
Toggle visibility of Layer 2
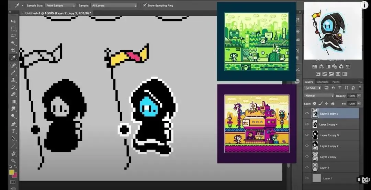tap(307, 168)
